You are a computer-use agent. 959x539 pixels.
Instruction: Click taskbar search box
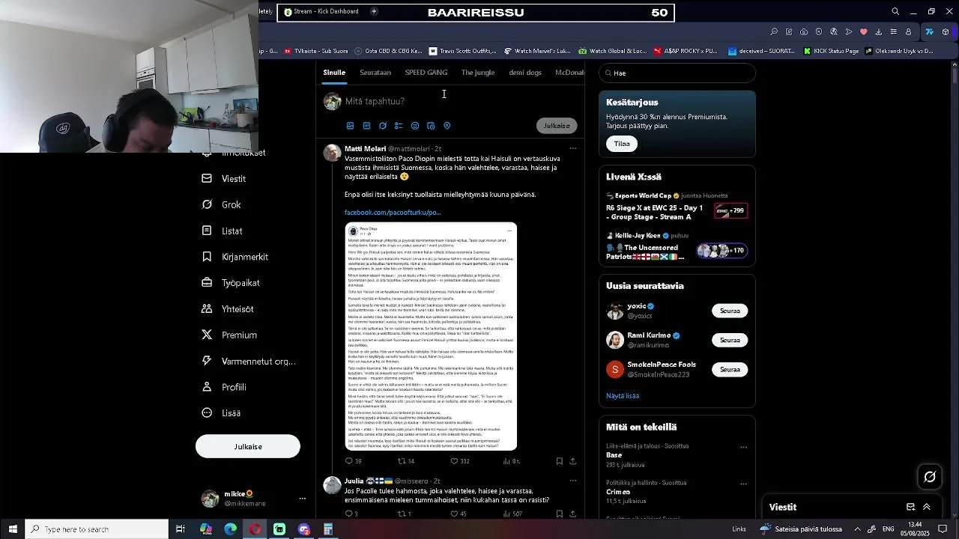point(97,529)
